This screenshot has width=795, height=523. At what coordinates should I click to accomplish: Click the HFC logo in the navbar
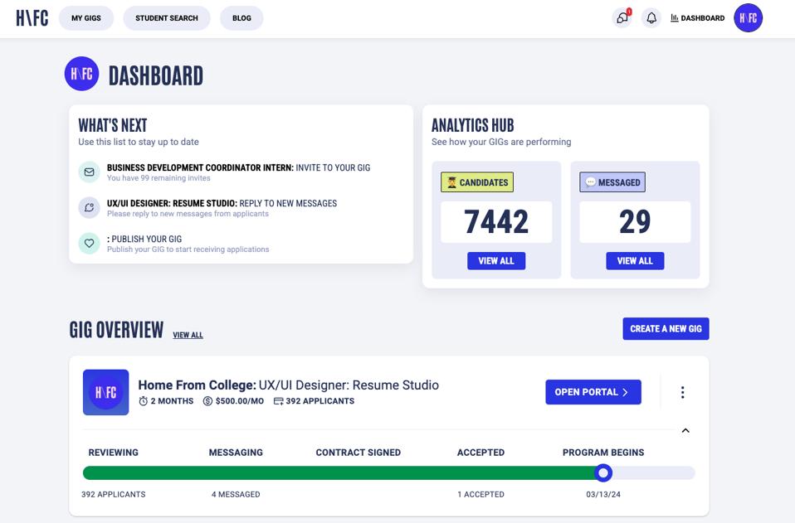click(32, 18)
